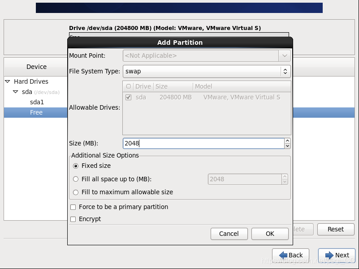Toggle the sda allowable drive checkbox
Viewport: 359px width, 269px height.
[129, 98]
